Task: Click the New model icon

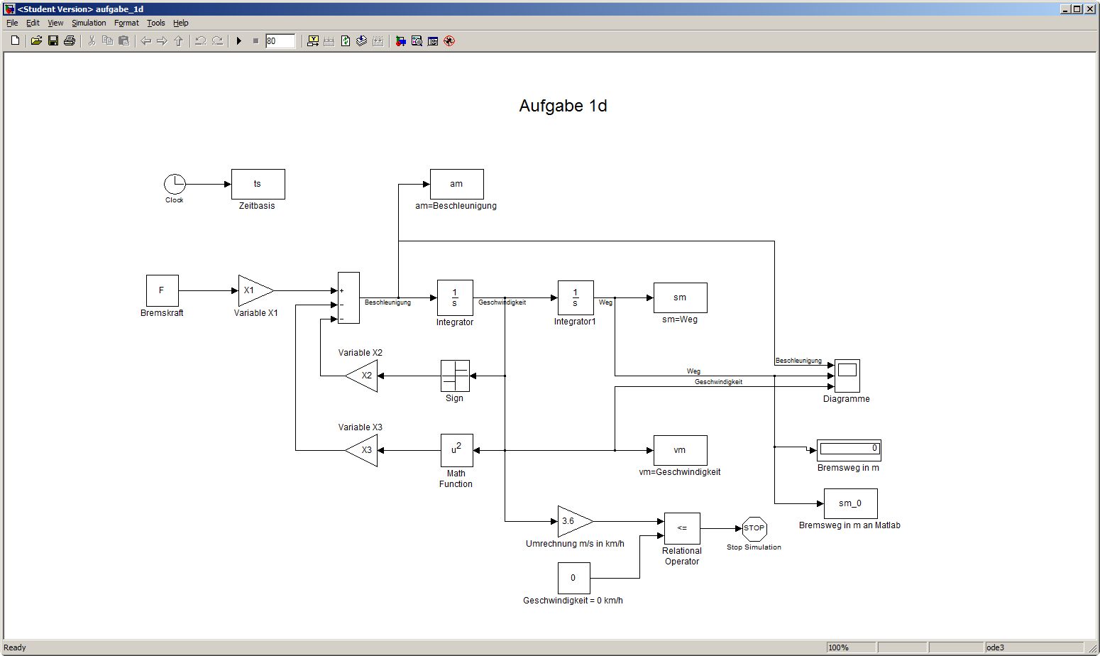Action: click(x=15, y=41)
